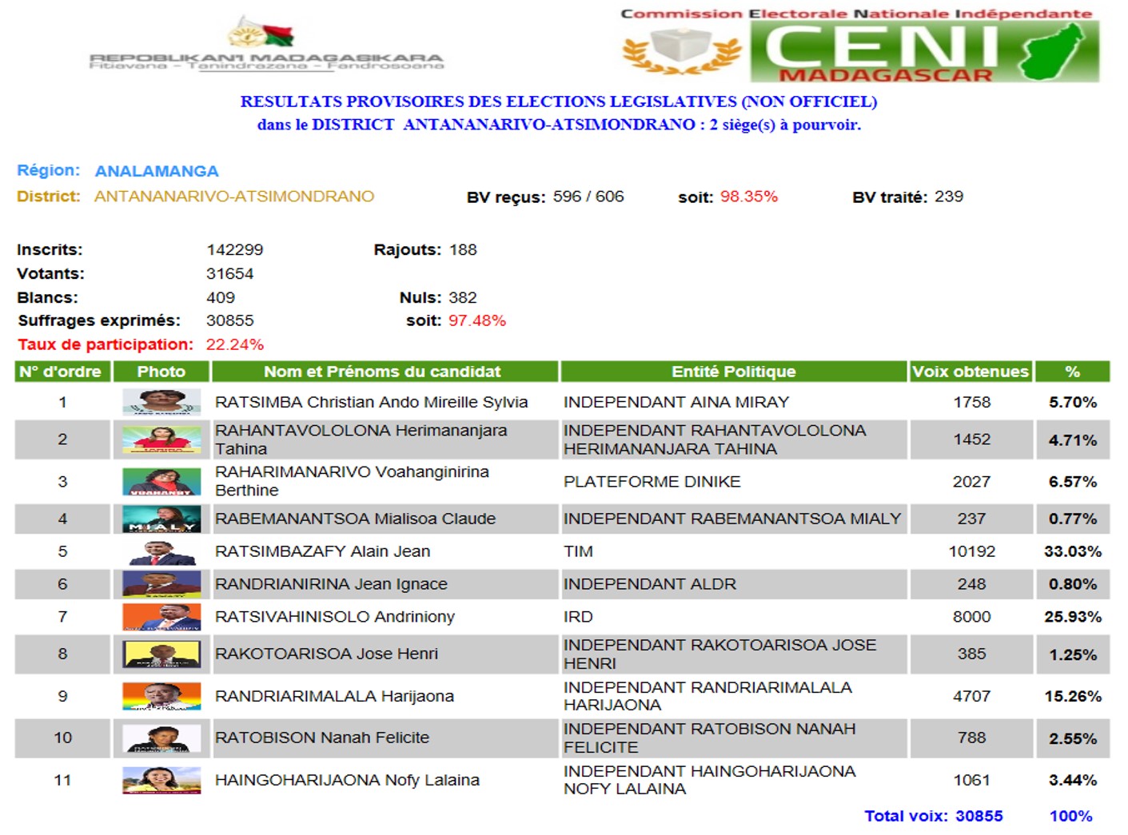Open photo of candidate RAHANTAVOLOLONA Herimananjara

tap(161, 439)
